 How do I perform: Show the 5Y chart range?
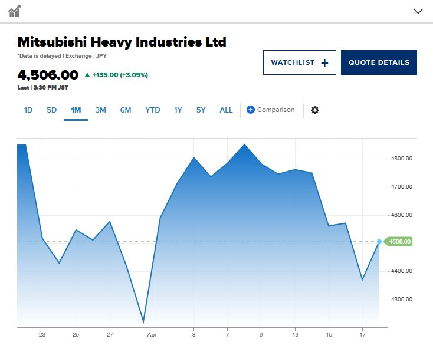click(201, 110)
